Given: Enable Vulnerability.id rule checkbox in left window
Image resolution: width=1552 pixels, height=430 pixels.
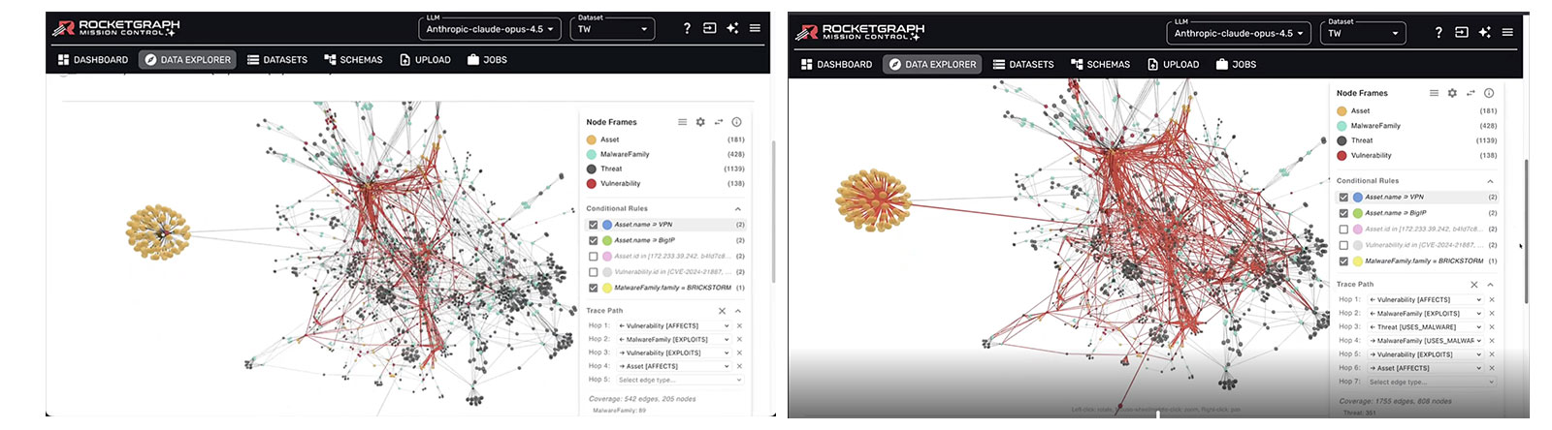Looking at the screenshot, I should pyautogui.click(x=593, y=272).
